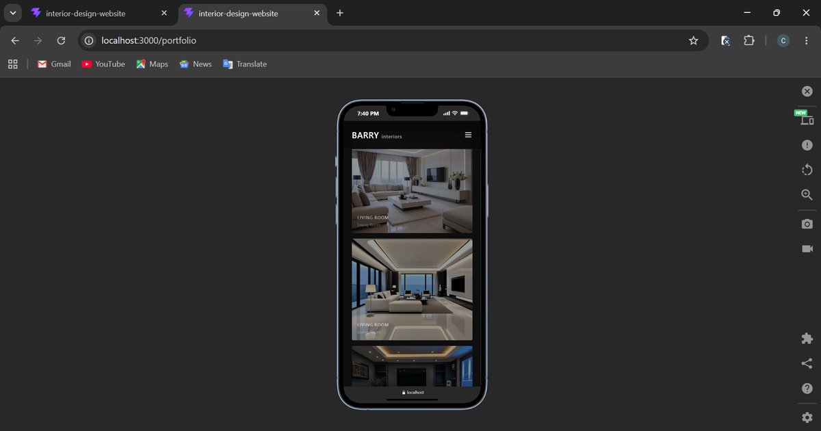Open the apps grid in bookmarks bar
Viewport: 821px width, 431px height.
coord(12,64)
